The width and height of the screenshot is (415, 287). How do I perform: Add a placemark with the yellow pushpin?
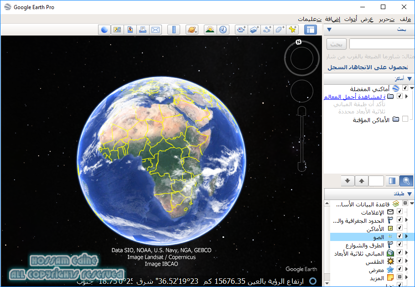coord(292,30)
